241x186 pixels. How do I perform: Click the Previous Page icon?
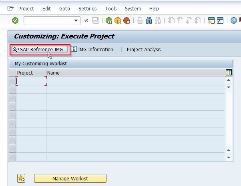point(180,20)
